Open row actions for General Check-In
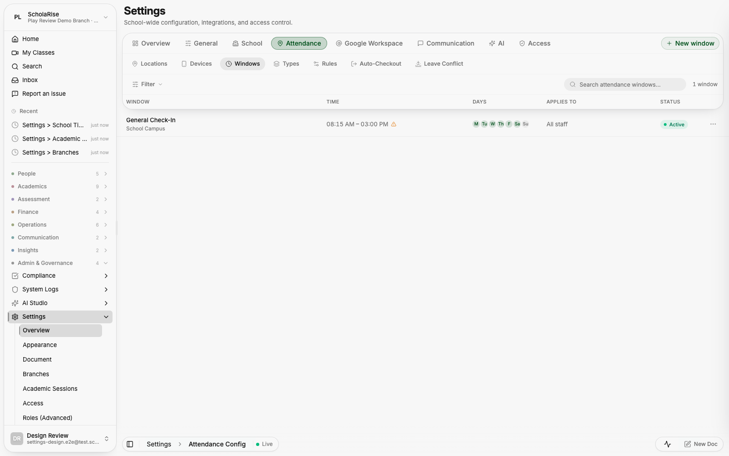This screenshot has width=729, height=456. [713, 124]
